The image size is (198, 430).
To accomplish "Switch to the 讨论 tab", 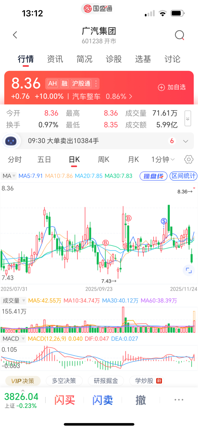I will 172,59.
